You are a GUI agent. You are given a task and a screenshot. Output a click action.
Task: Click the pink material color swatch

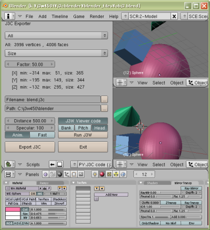coord(13,210)
